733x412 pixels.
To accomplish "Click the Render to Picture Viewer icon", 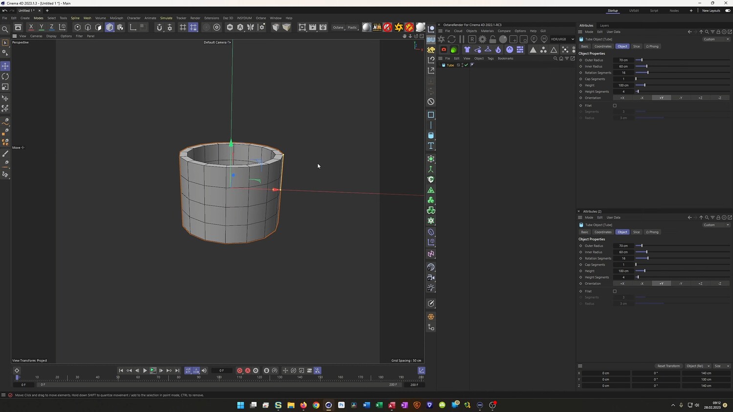I will point(313,27).
